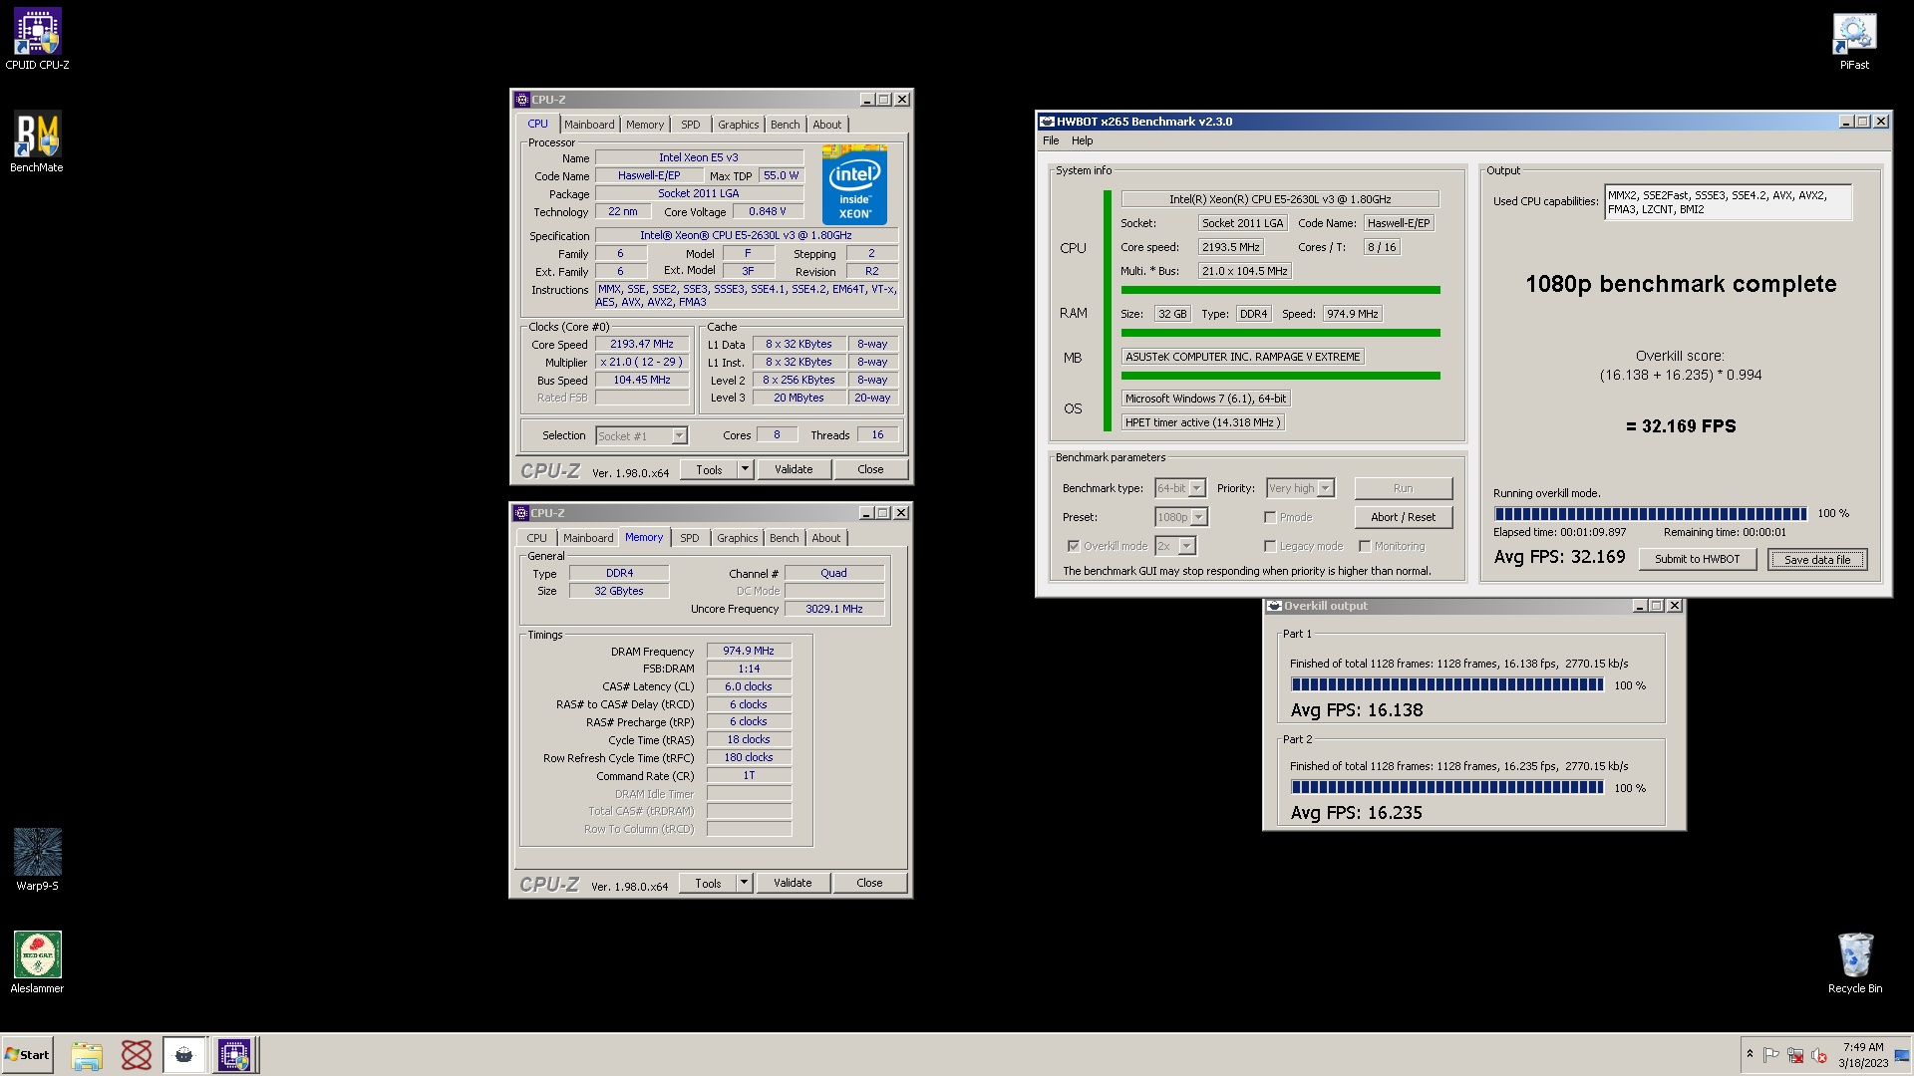Click the upper CPU-Z window title icon
Screen dimensions: 1914x1076
pos(521,100)
